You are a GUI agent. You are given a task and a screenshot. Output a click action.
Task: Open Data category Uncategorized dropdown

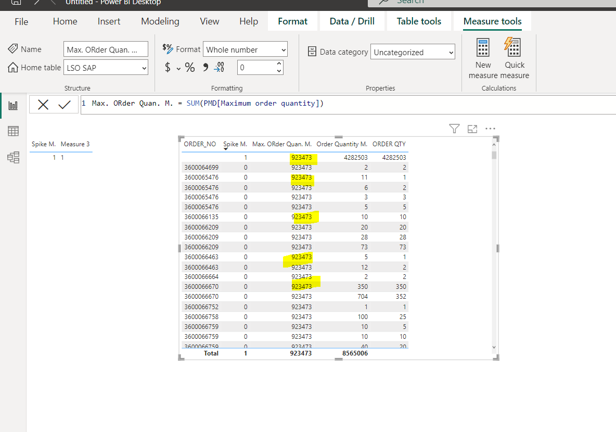(413, 52)
